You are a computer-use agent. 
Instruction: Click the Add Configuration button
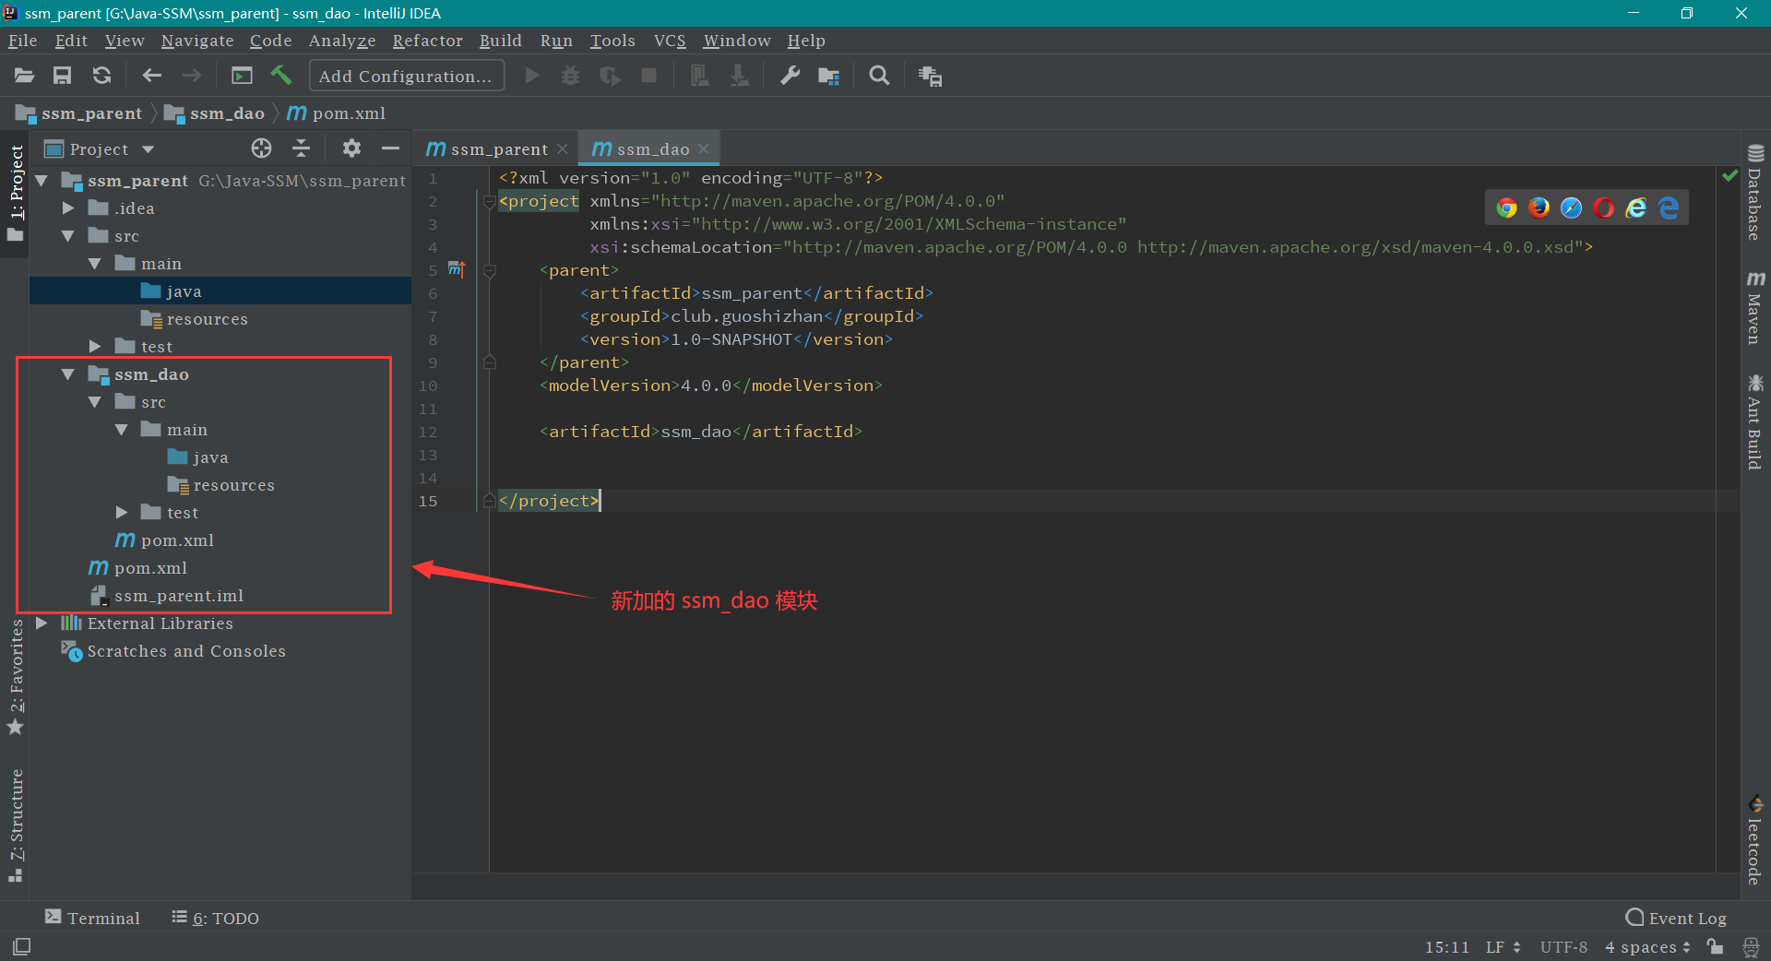(406, 76)
